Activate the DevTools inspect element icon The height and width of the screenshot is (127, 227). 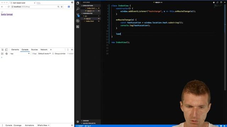pyautogui.click(x=2, y=50)
